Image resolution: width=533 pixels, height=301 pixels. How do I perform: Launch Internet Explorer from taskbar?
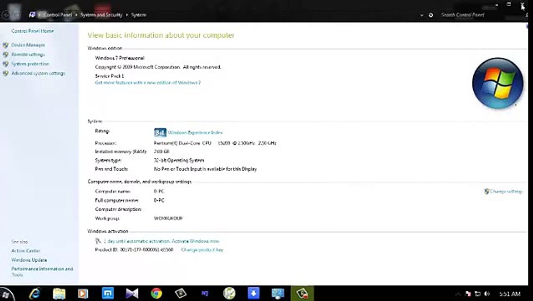(x=35, y=294)
